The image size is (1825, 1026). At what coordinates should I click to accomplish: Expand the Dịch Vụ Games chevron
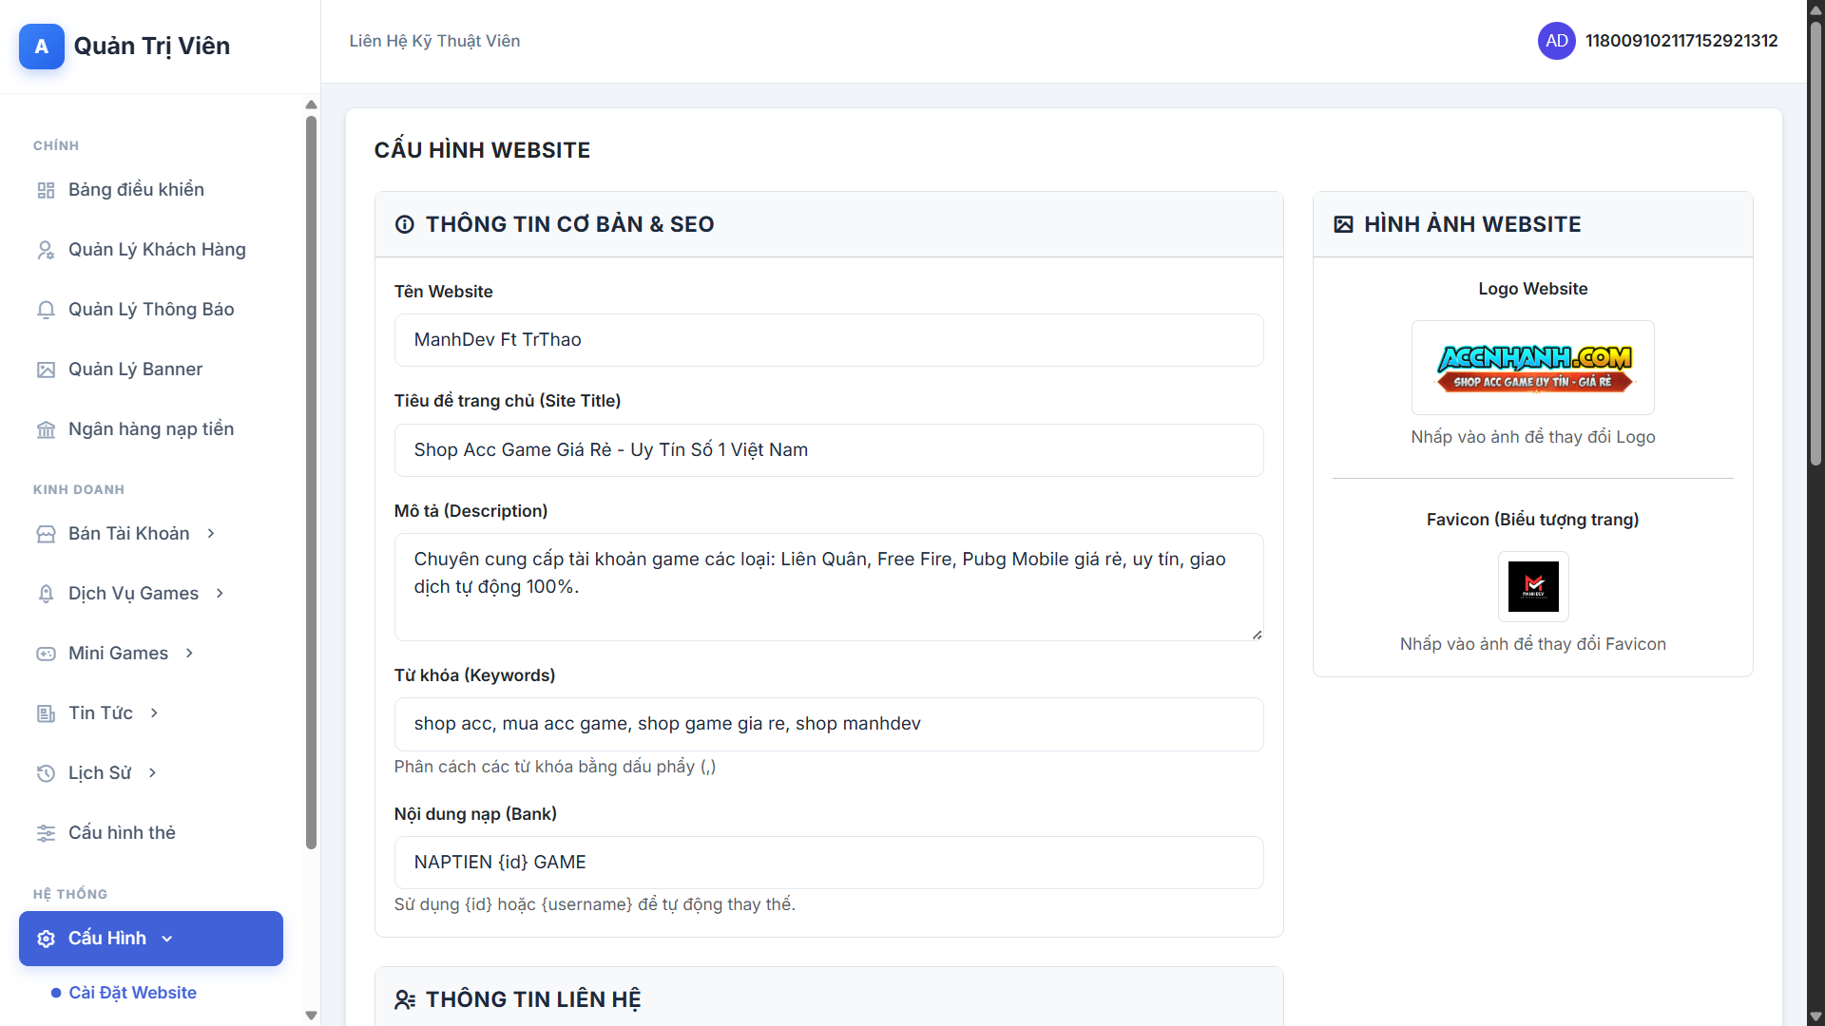(x=220, y=594)
